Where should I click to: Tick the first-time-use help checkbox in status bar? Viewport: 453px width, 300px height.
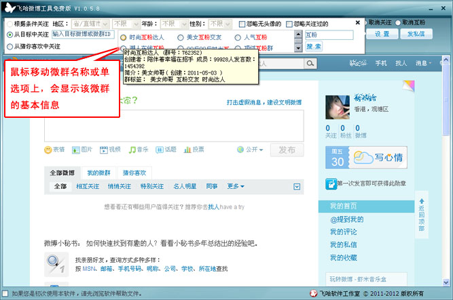(5, 294)
